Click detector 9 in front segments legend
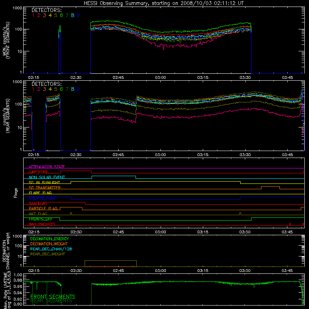This screenshot has height=309, width=309. click(78, 15)
